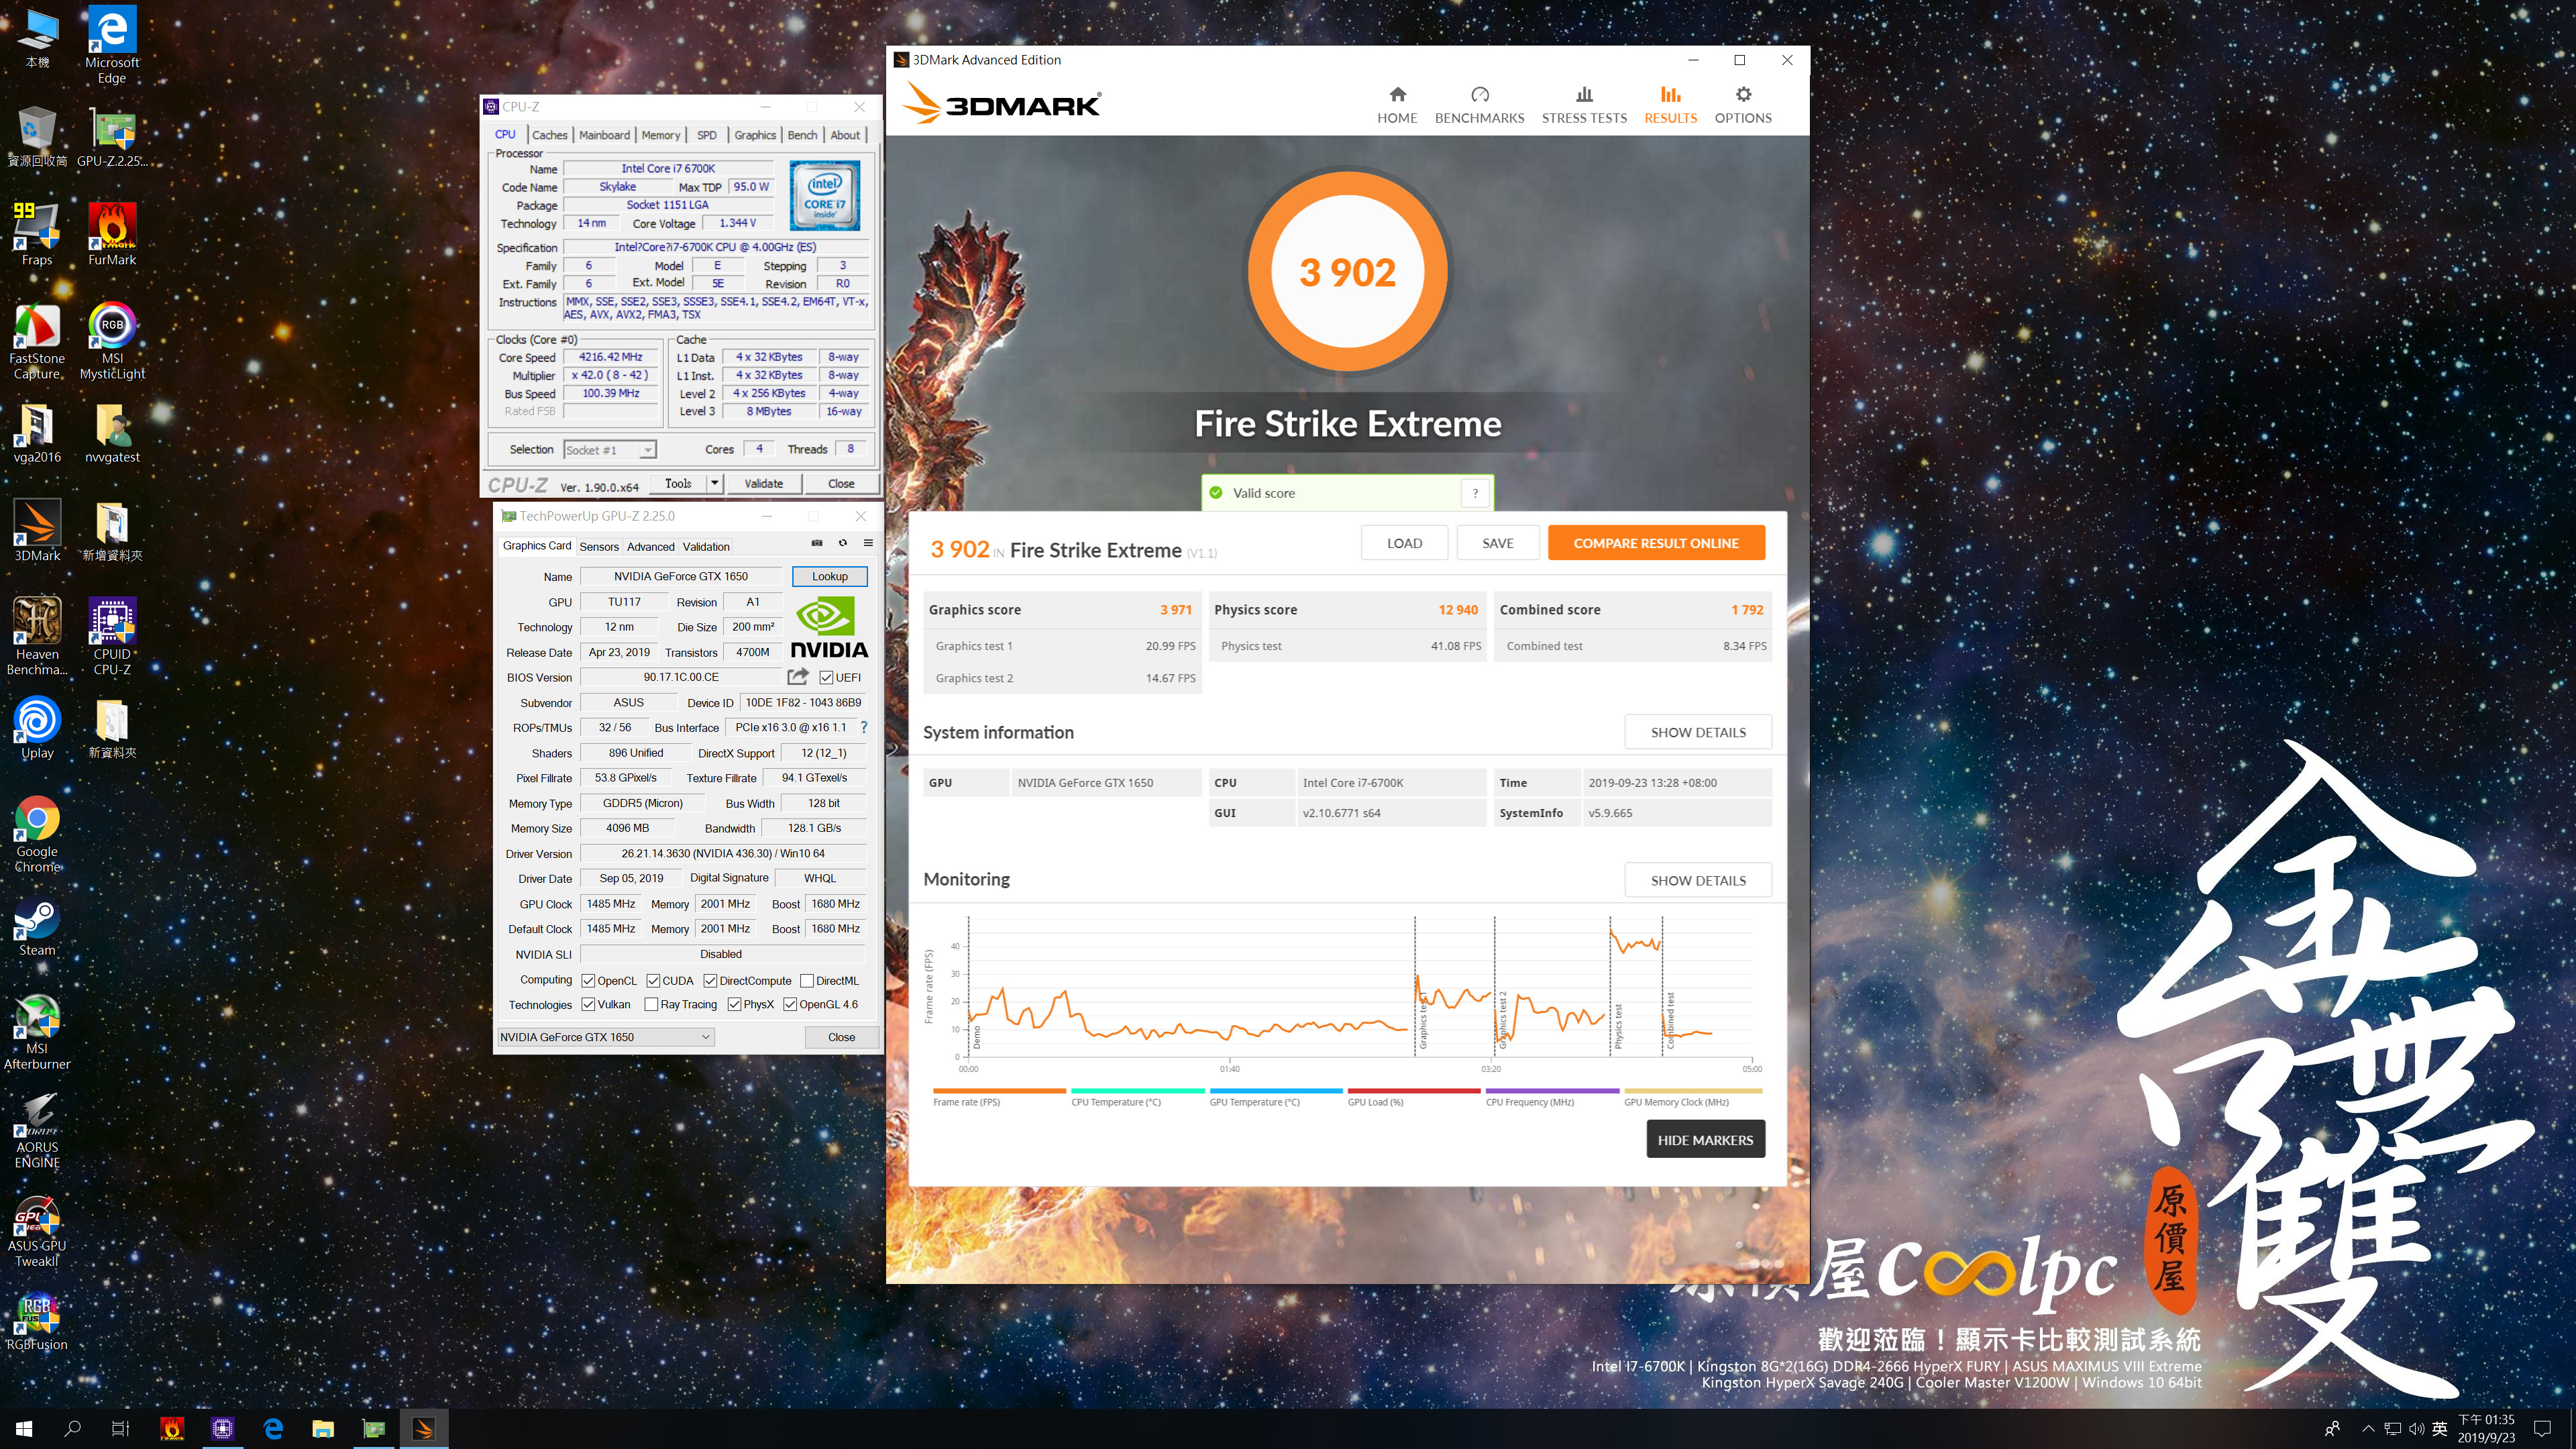Open GPU-Z desktop shortcut
This screenshot has height=1449, width=2576.
point(112,136)
